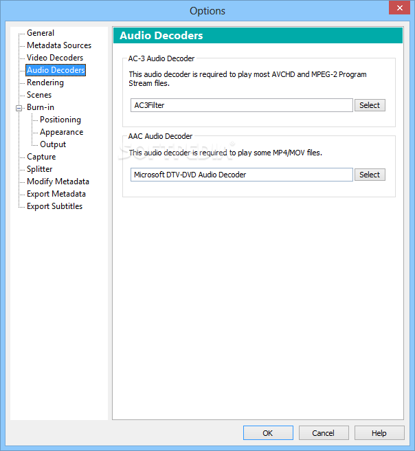Go to Capture settings

point(41,157)
